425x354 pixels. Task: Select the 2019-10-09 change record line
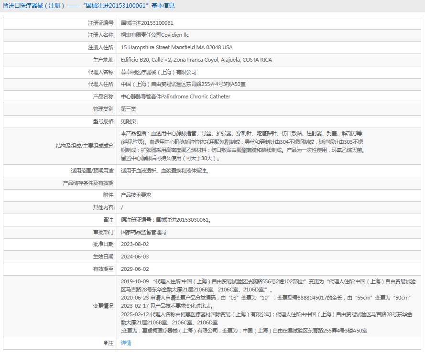coord(268,286)
